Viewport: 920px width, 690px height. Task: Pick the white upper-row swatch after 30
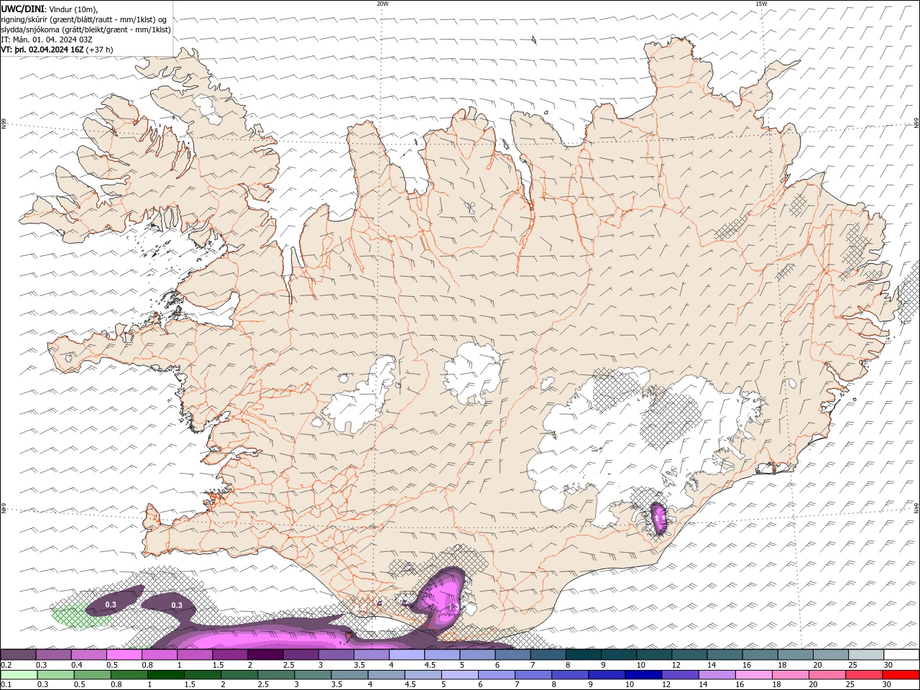[x=902, y=655]
